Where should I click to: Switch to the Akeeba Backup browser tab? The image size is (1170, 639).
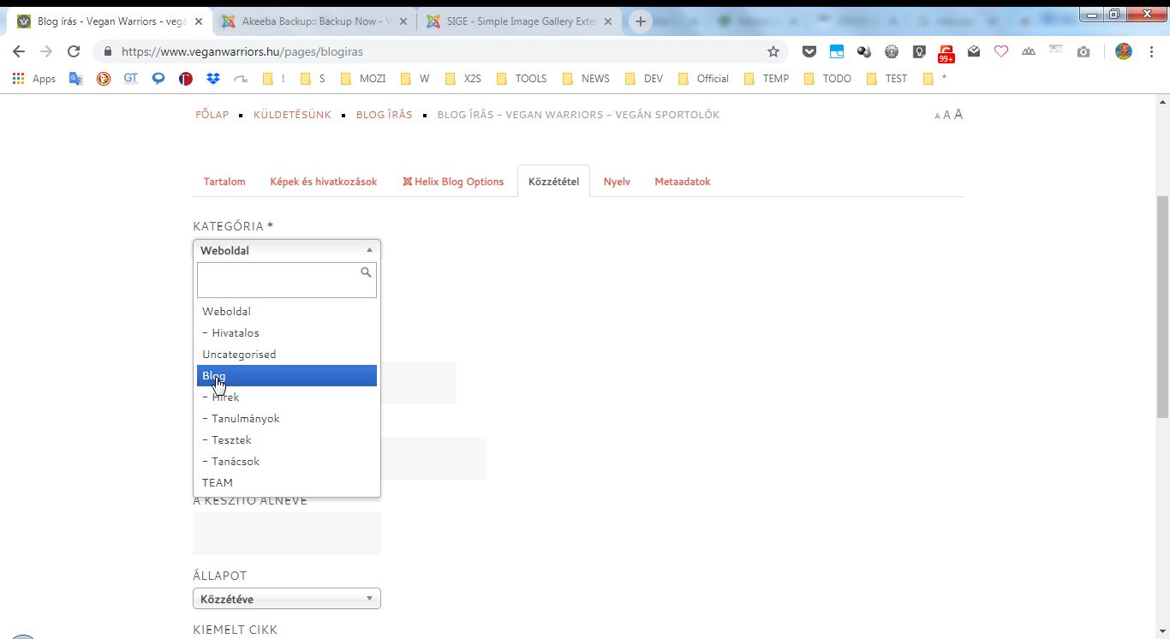coord(315,21)
